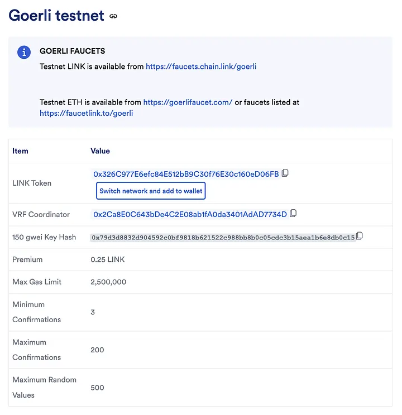The width and height of the screenshot is (402, 415).
Task: Copy the LINK Token address
Action: [285, 173]
